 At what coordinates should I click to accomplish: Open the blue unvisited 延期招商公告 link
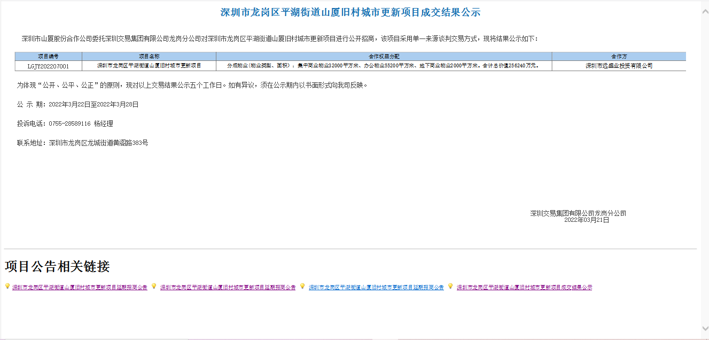(376, 288)
